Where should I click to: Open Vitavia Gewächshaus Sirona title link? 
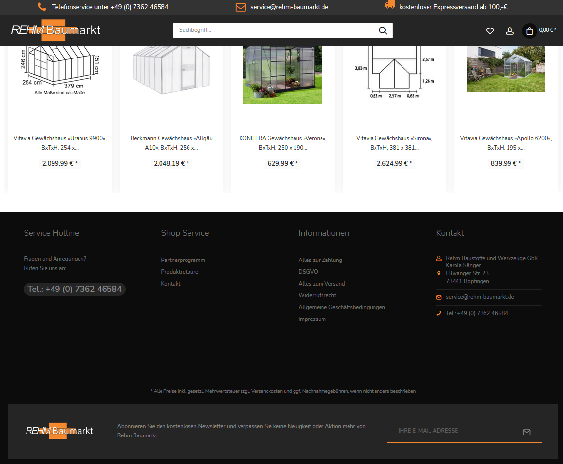pyautogui.click(x=394, y=143)
